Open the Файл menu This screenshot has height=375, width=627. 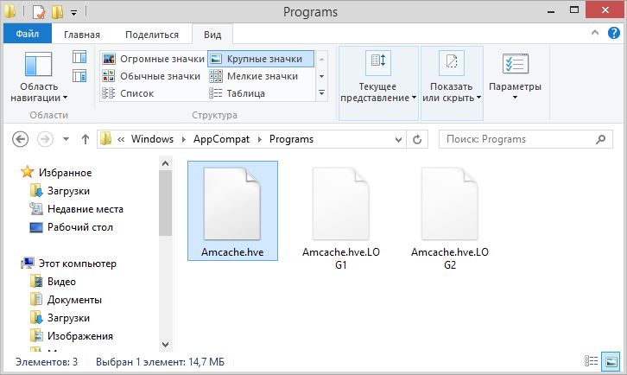(x=27, y=34)
